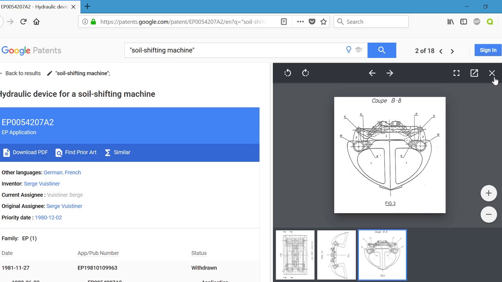This screenshot has height=282, width=502.
Task: Click the date 1981-11-27
Action: 15,268
